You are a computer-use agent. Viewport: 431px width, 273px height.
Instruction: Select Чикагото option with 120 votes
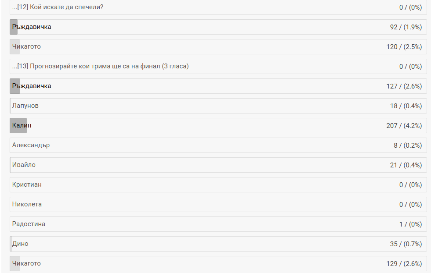pos(218,47)
